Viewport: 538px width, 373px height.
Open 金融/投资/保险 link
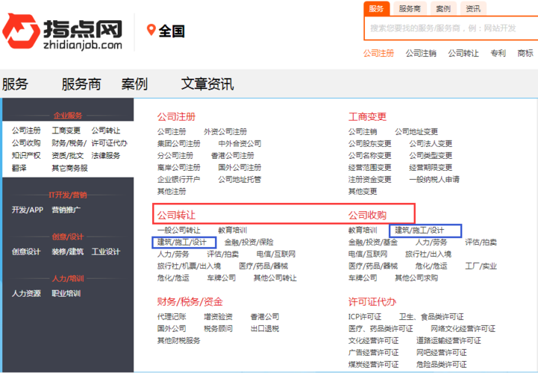pos(249,242)
